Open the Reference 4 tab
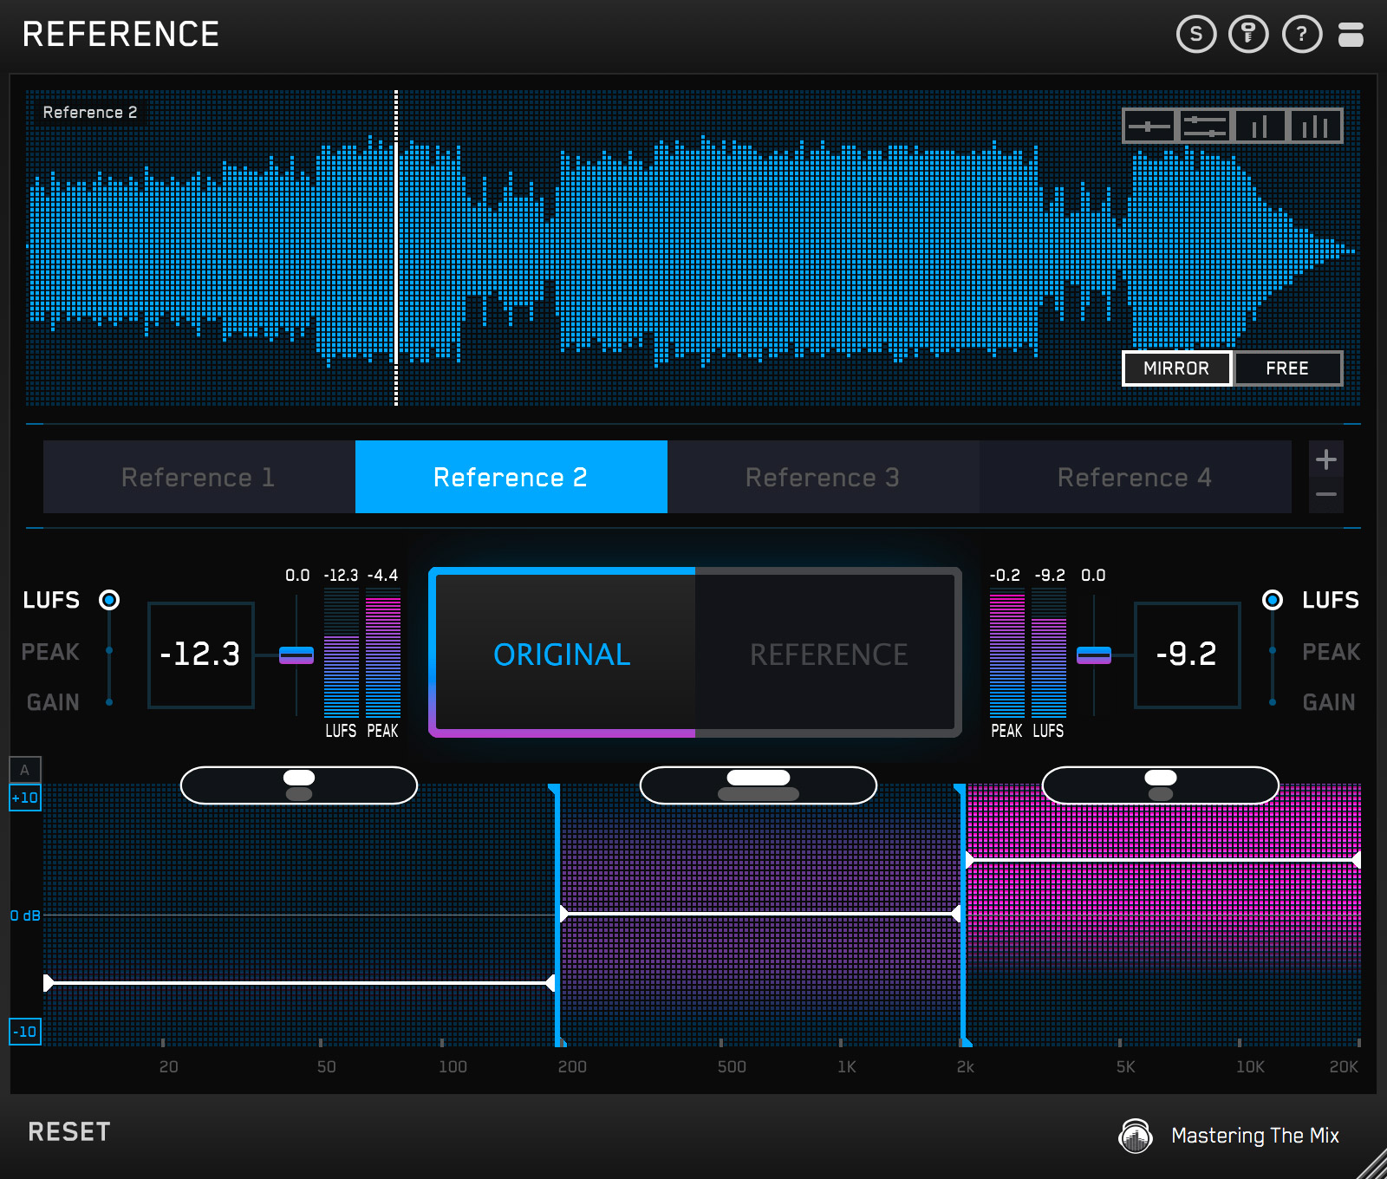This screenshot has height=1179, width=1387. point(1135,478)
